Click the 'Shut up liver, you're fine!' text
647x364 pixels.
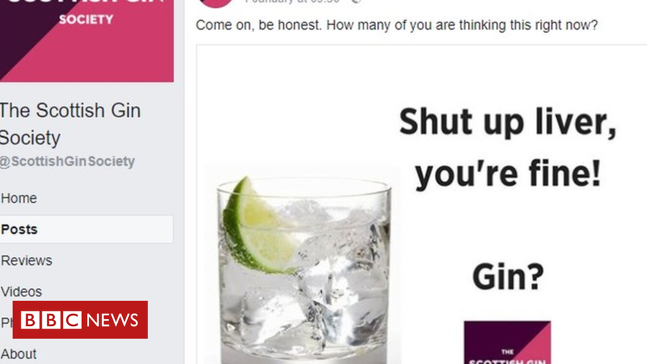click(x=507, y=149)
